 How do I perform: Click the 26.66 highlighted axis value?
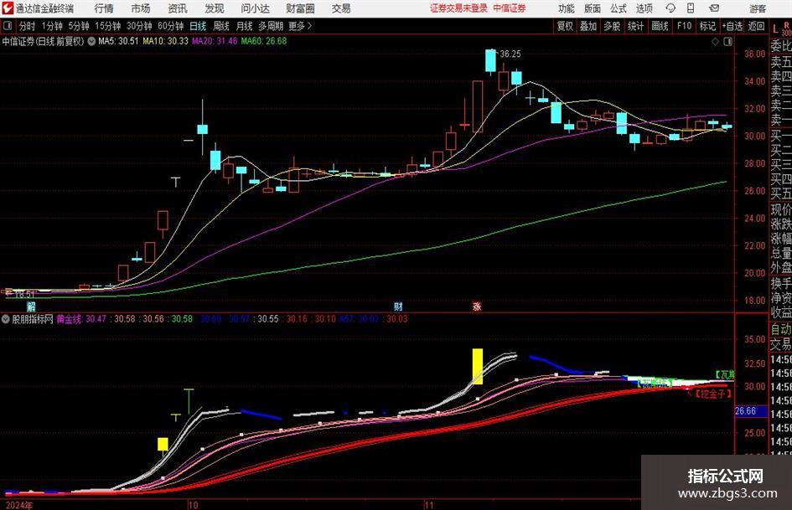tap(746, 411)
